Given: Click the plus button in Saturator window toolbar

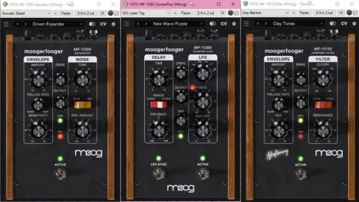Looking at the screenshot, I should pyautogui.click(x=55, y=13).
